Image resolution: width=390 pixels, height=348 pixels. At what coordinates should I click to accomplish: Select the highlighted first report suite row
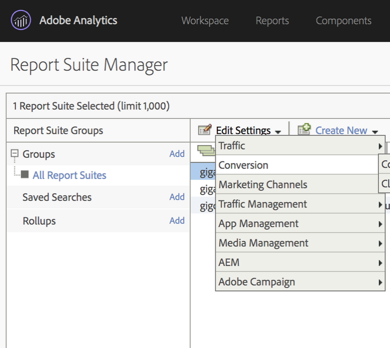203,171
